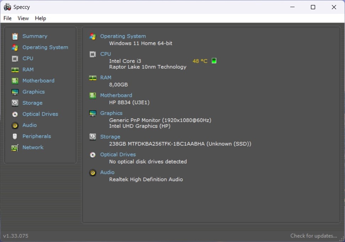Select the Motherboard circuit board icon
Viewport: 345px width, 242px height.
pos(15,80)
